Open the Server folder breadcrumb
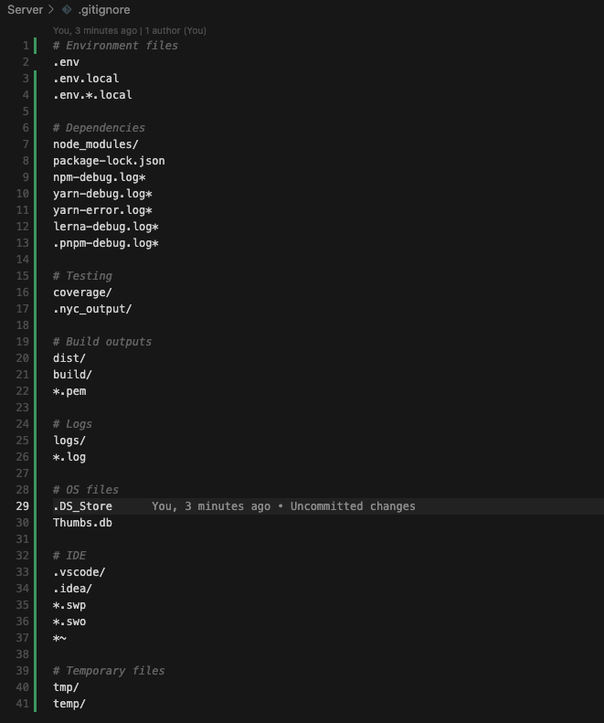 pos(25,10)
